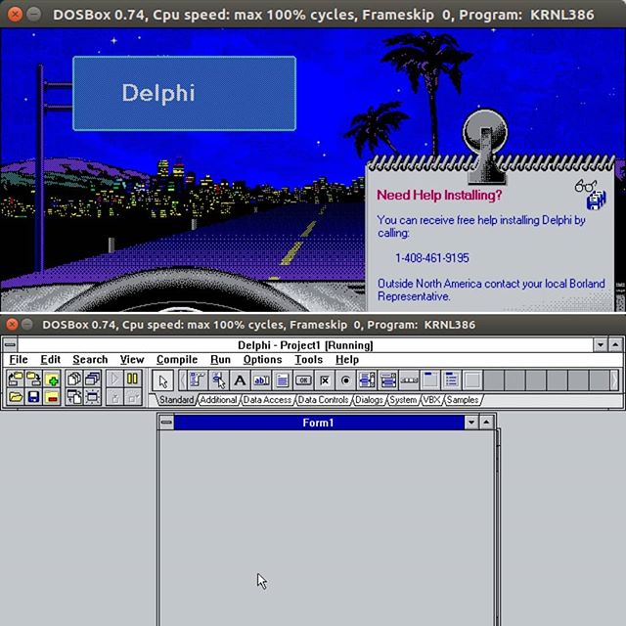Open the Edit menu

[x=50, y=359]
